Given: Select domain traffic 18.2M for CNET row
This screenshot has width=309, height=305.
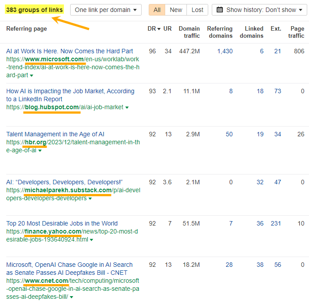Looking at the screenshot, I should (191, 265).
